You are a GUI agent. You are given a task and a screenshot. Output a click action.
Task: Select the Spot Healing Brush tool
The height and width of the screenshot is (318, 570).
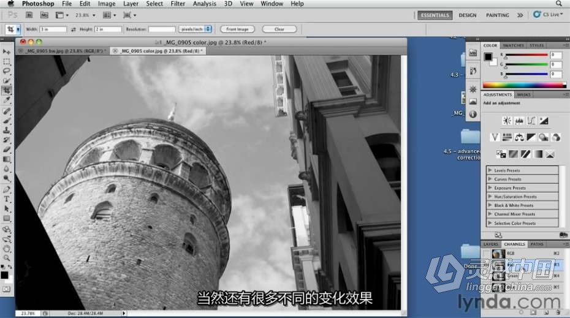[7, 111]
